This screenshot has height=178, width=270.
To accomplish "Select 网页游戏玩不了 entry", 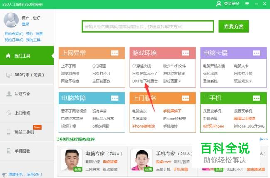I will coord(145,73).
